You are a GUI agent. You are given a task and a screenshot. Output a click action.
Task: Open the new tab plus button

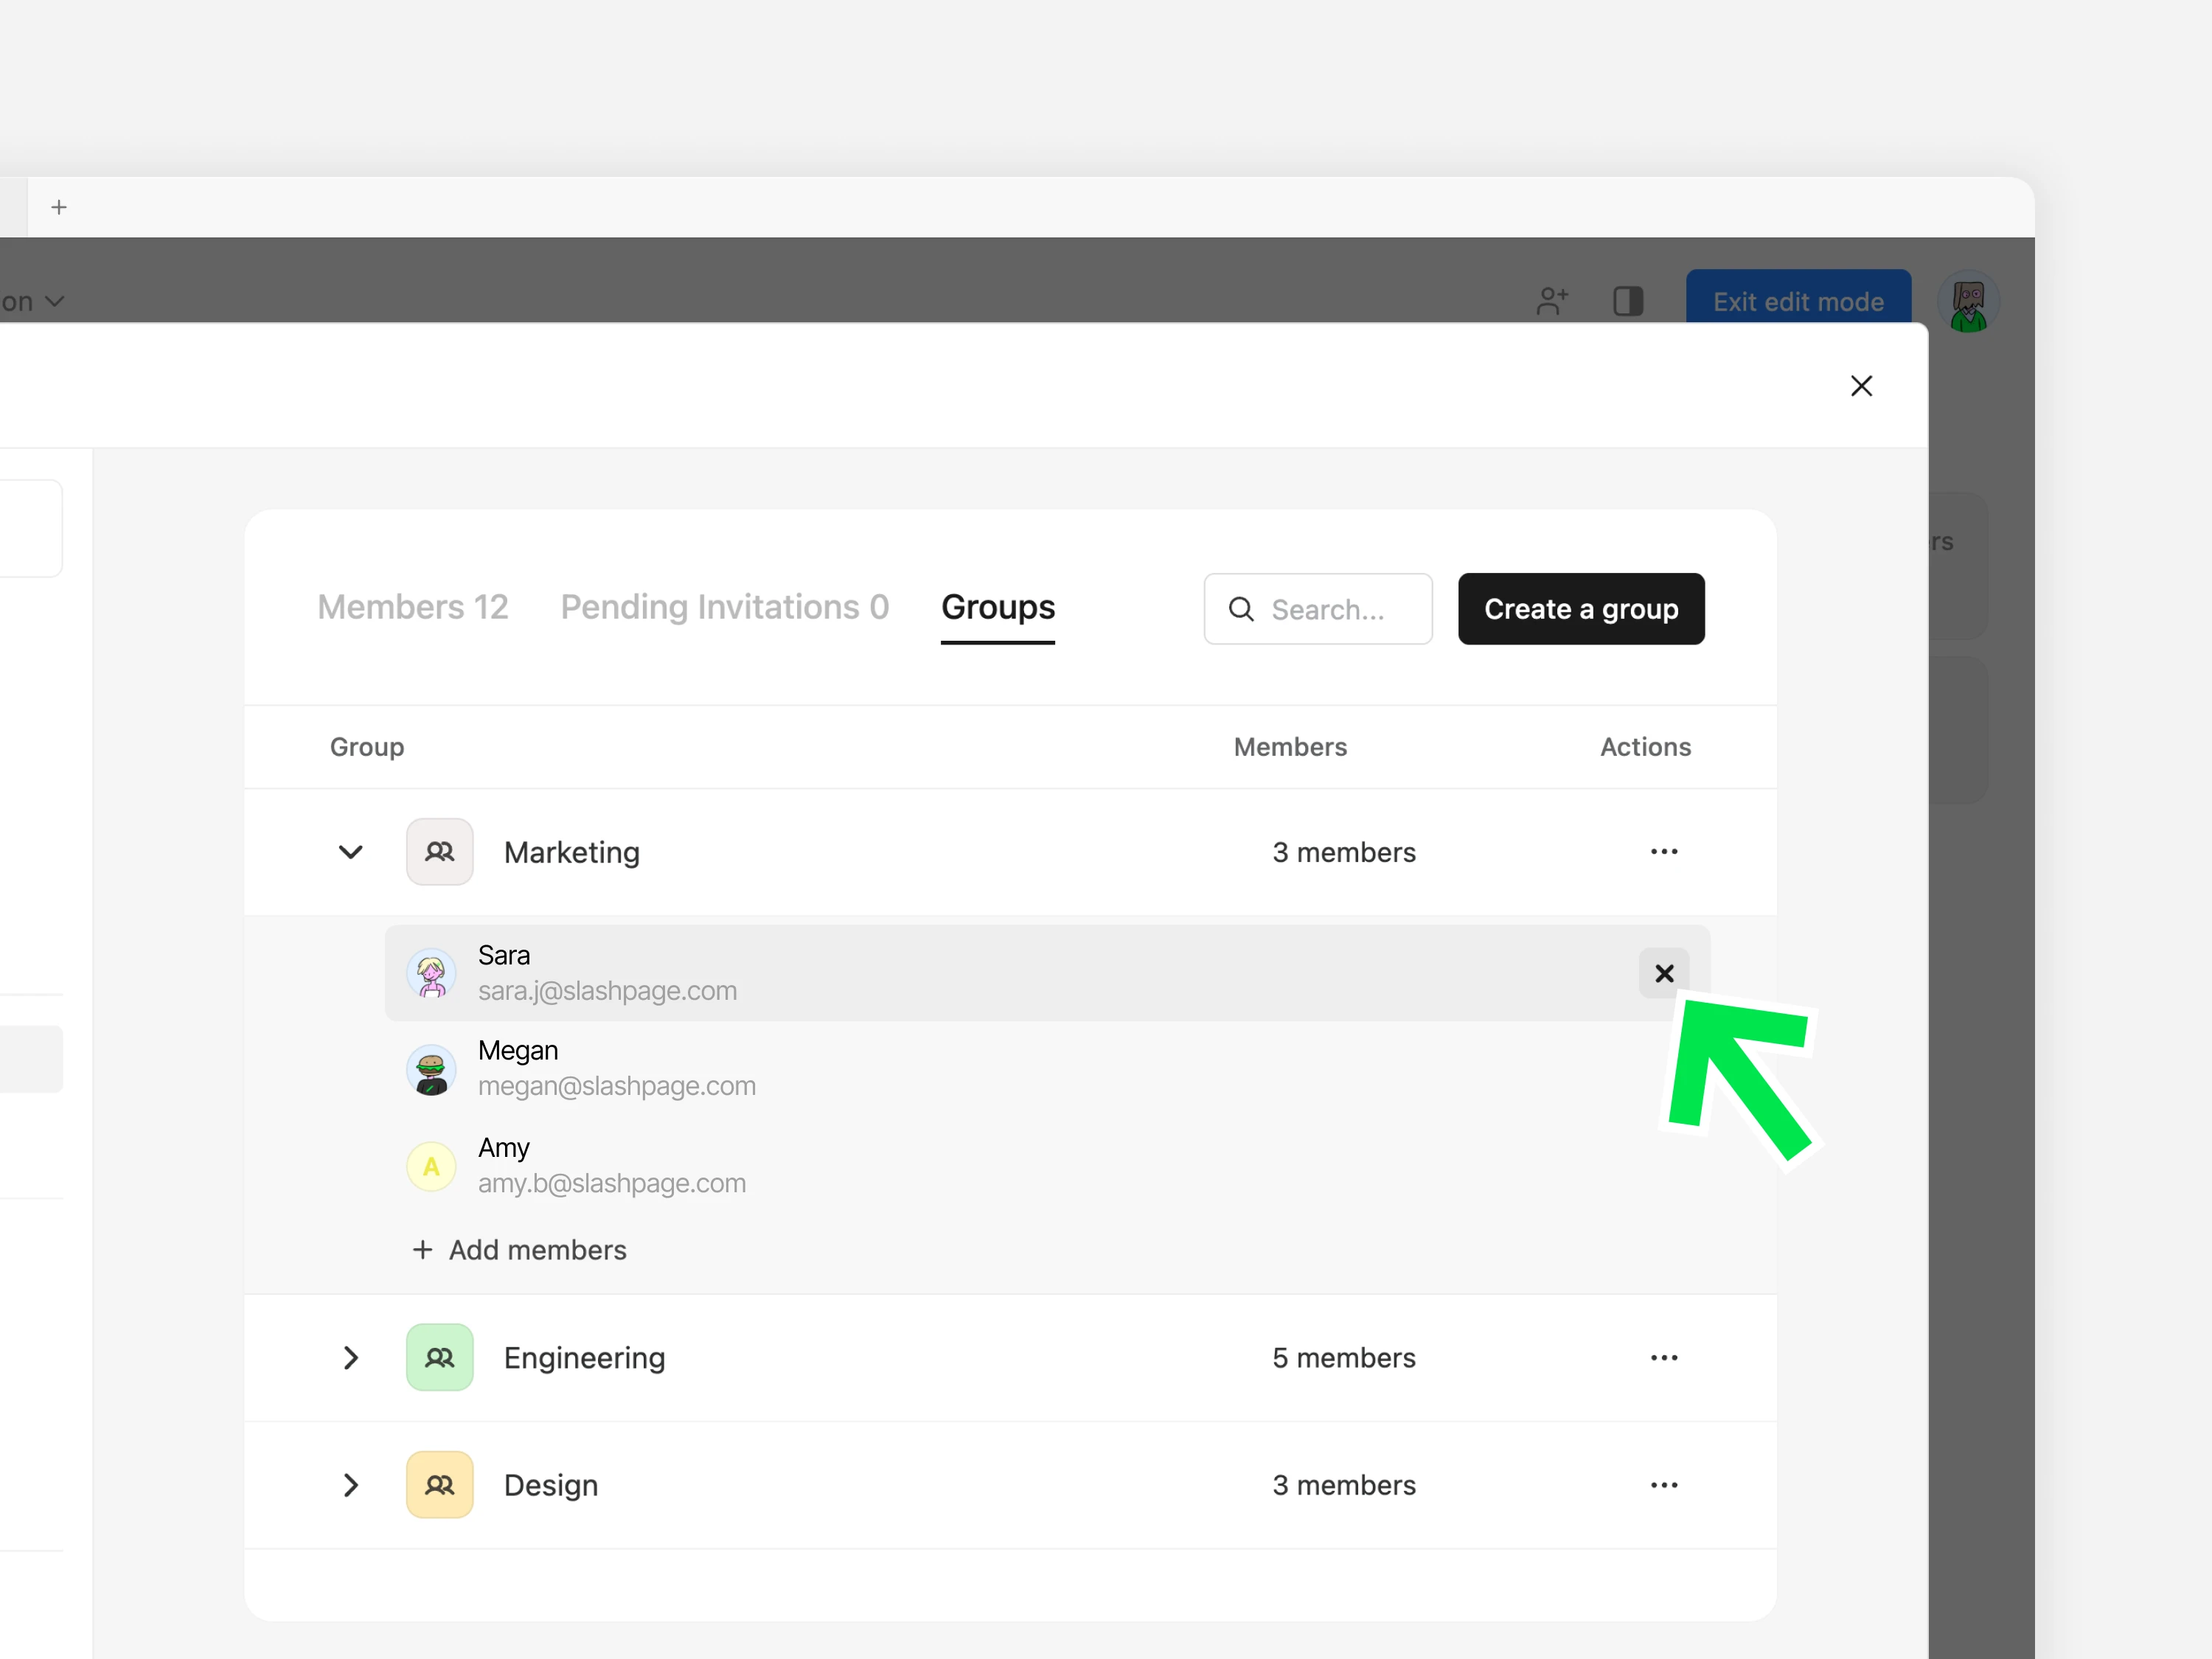click(59, 207)
